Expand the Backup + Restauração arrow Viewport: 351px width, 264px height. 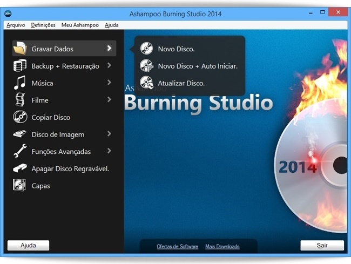[109, 65]
